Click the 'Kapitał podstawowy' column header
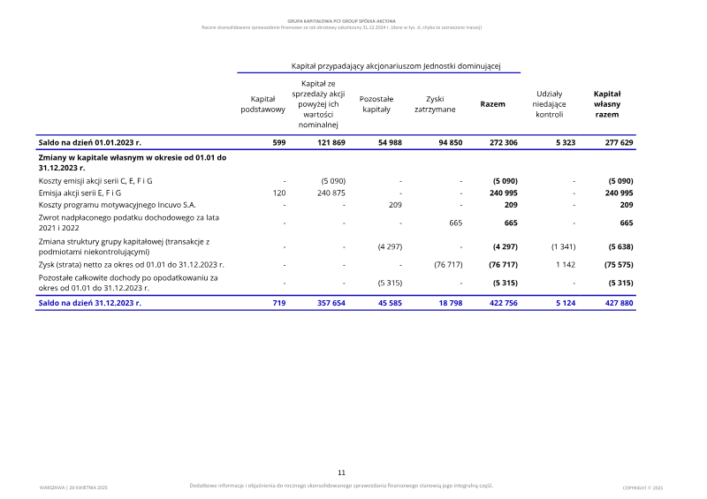This screenshot has width=707, height=499. coord(262,104)
